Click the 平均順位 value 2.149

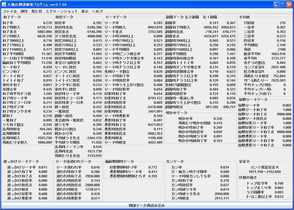(x=281, y=45)
